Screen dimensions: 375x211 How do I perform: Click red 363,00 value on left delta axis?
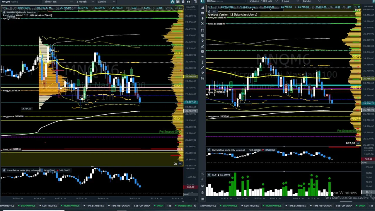tap(190, 187)
